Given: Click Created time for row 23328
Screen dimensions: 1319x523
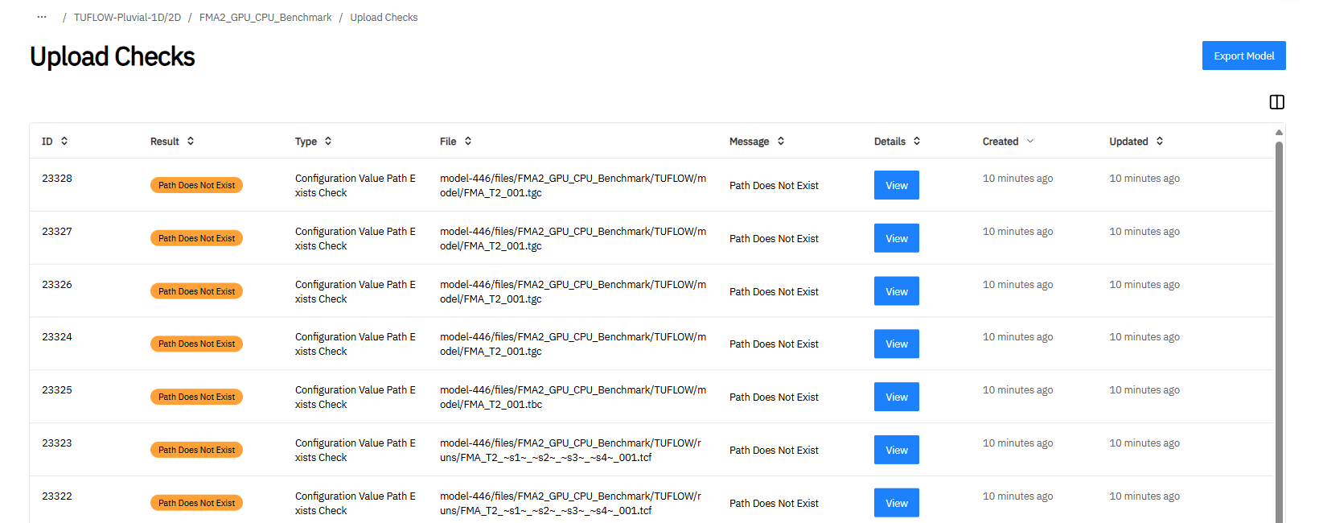Looking at the screenshot, I should 1017,179.
